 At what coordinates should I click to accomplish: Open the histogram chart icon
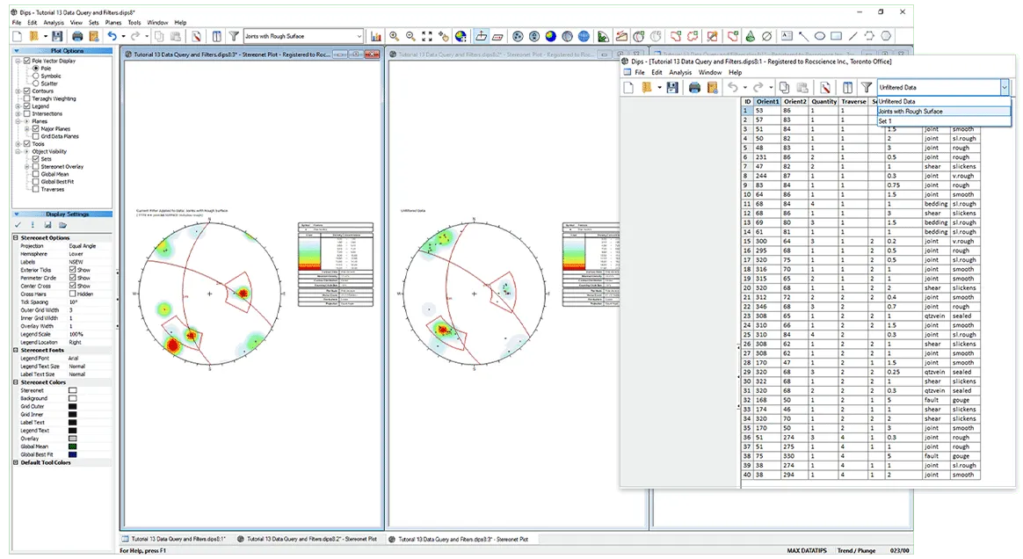point(376,37)
